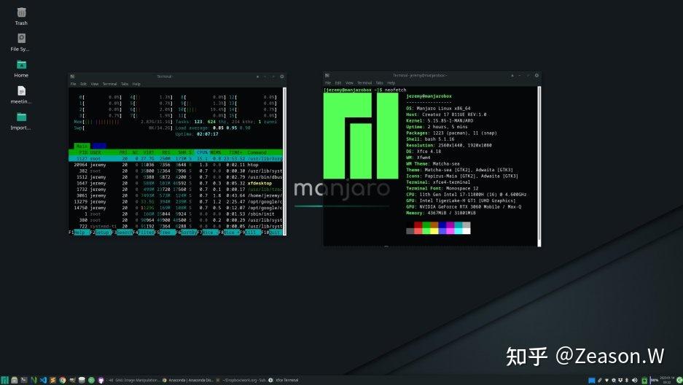Switch to Anaconda taskbar window
Screen dimensions: 683x385
click(188, 380)
